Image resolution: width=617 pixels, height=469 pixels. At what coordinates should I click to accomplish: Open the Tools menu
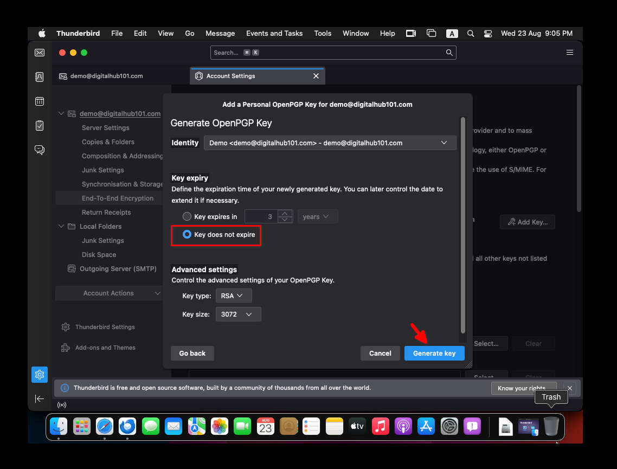323,34
